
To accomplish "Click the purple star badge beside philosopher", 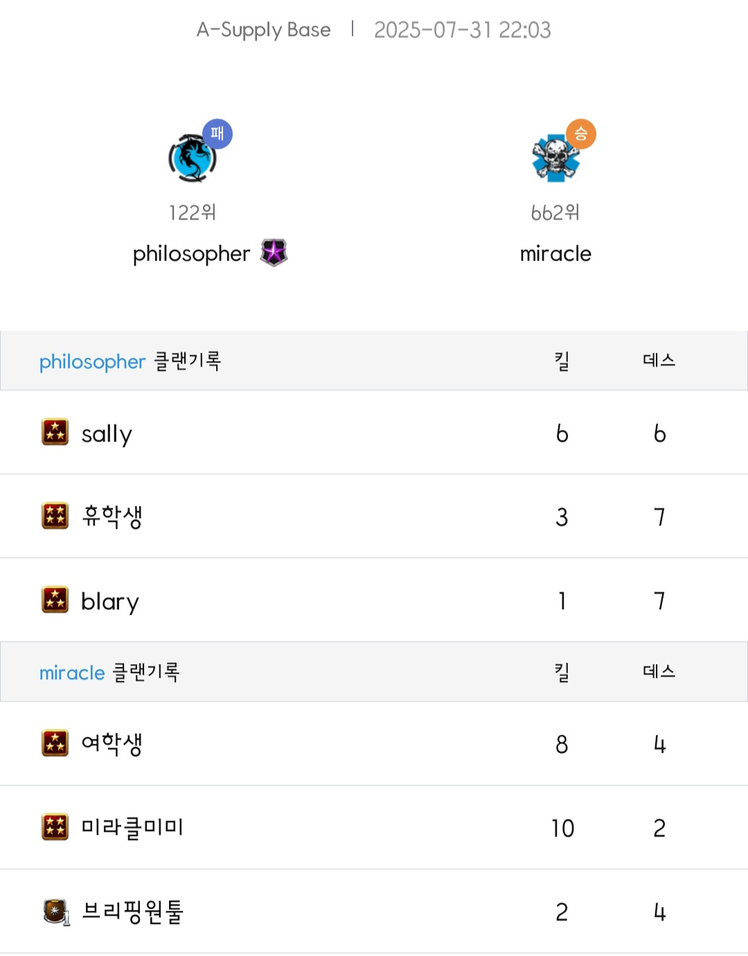I will [x=274, y=253].
